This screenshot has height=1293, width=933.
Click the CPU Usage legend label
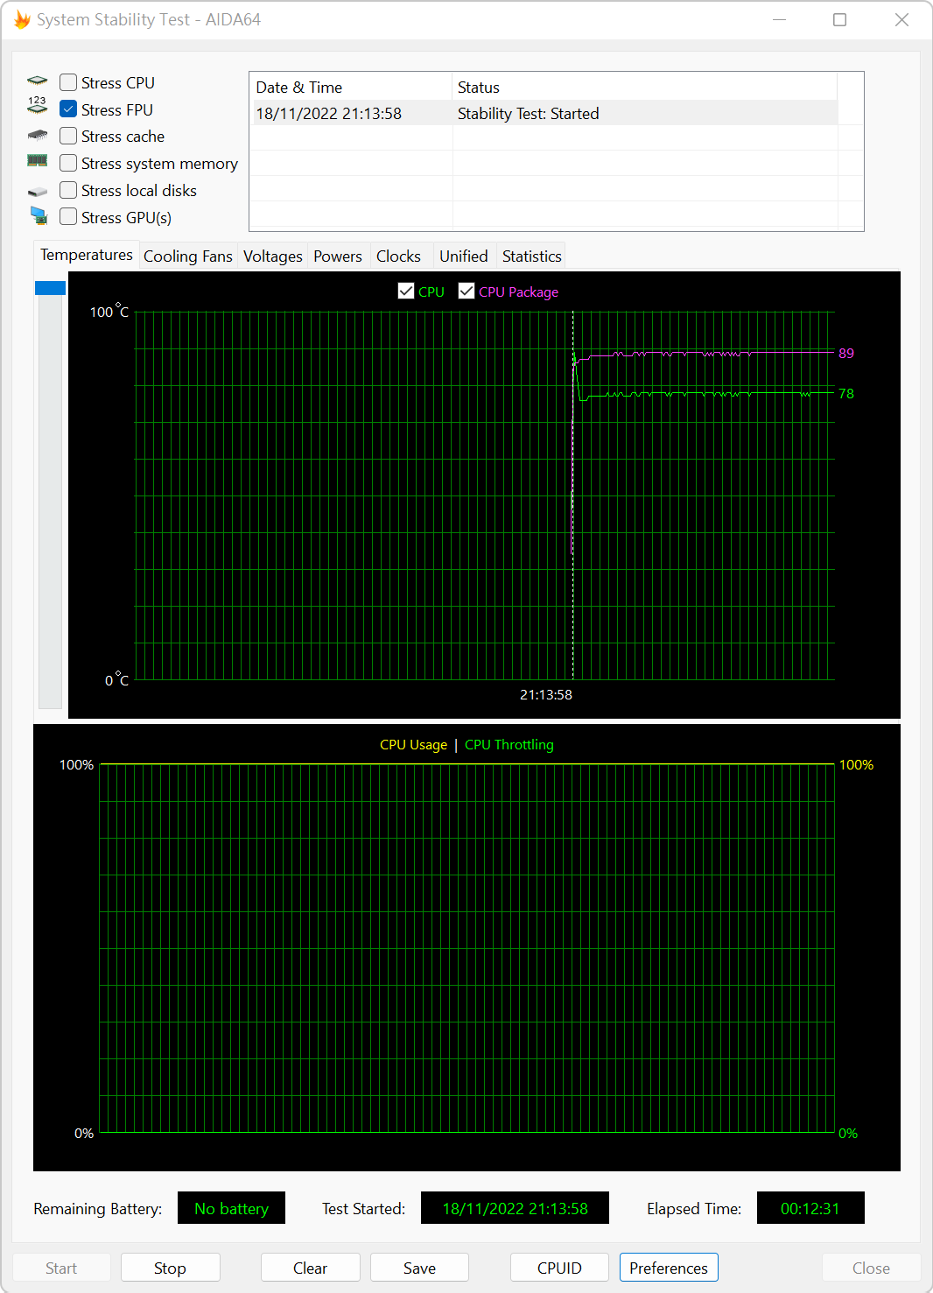click(413, 744)
